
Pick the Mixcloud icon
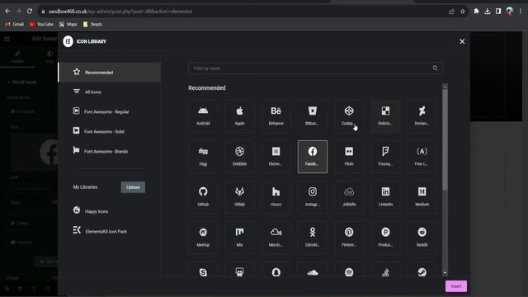click(276, 238)
